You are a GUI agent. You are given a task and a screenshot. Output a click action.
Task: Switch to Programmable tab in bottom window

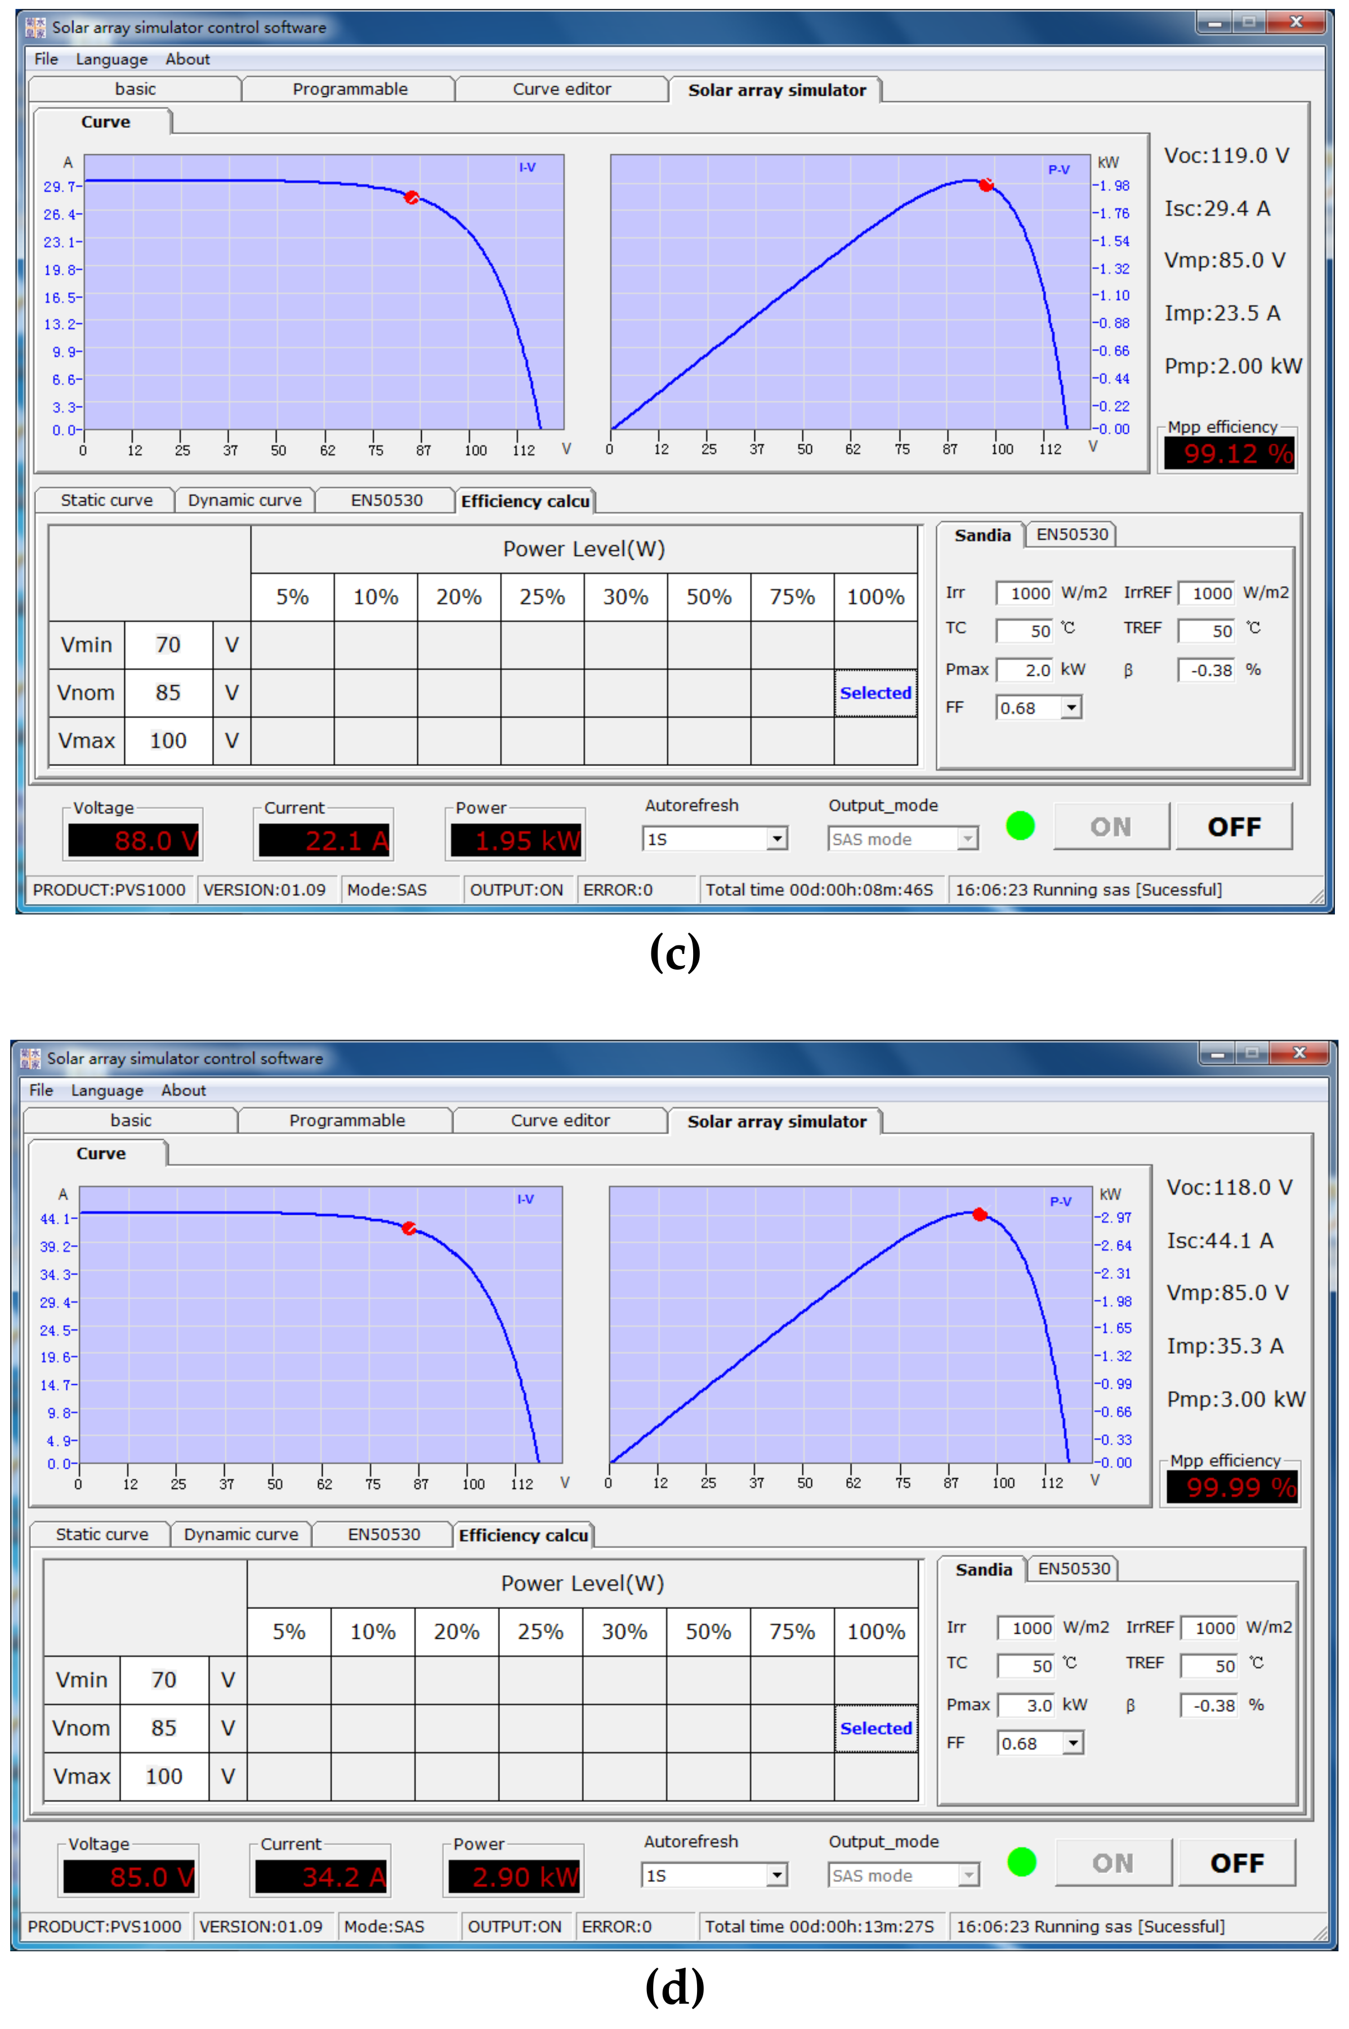pos(347,1120)
